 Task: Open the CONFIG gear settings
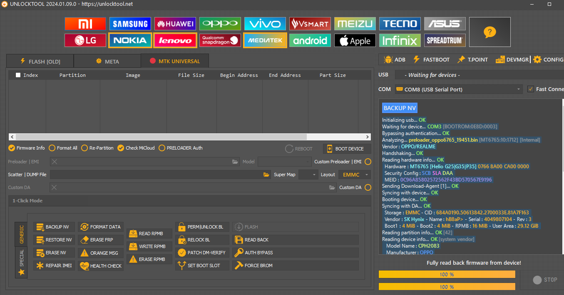pyautogui.click(x=548, y=59)
